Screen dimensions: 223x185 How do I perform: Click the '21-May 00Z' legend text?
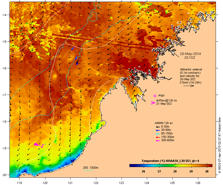164,104
